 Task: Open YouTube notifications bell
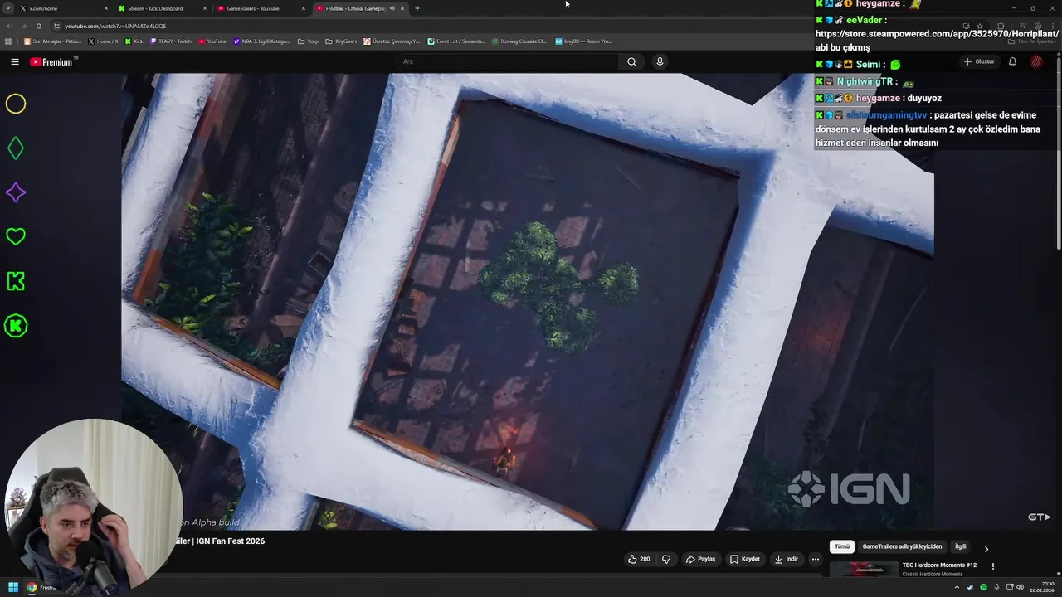coord(1012,61)
